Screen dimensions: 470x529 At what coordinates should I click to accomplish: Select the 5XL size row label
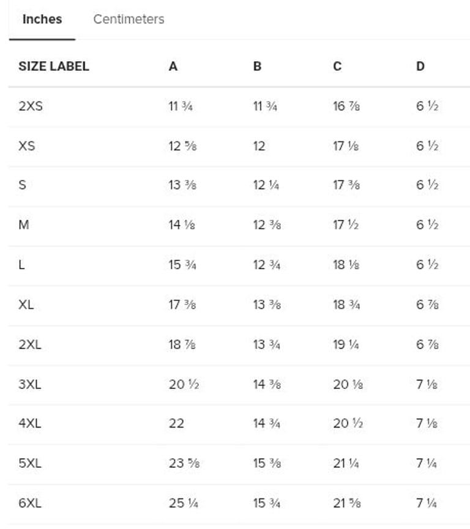click(x=30, y=464)
